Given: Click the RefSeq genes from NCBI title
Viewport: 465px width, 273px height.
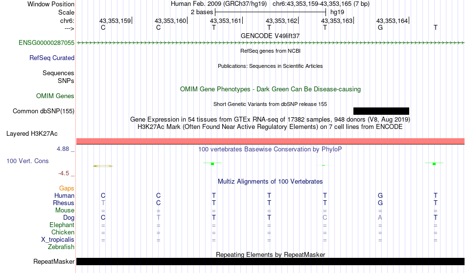Looking at the screenshot, I should (x=271, y=51).
